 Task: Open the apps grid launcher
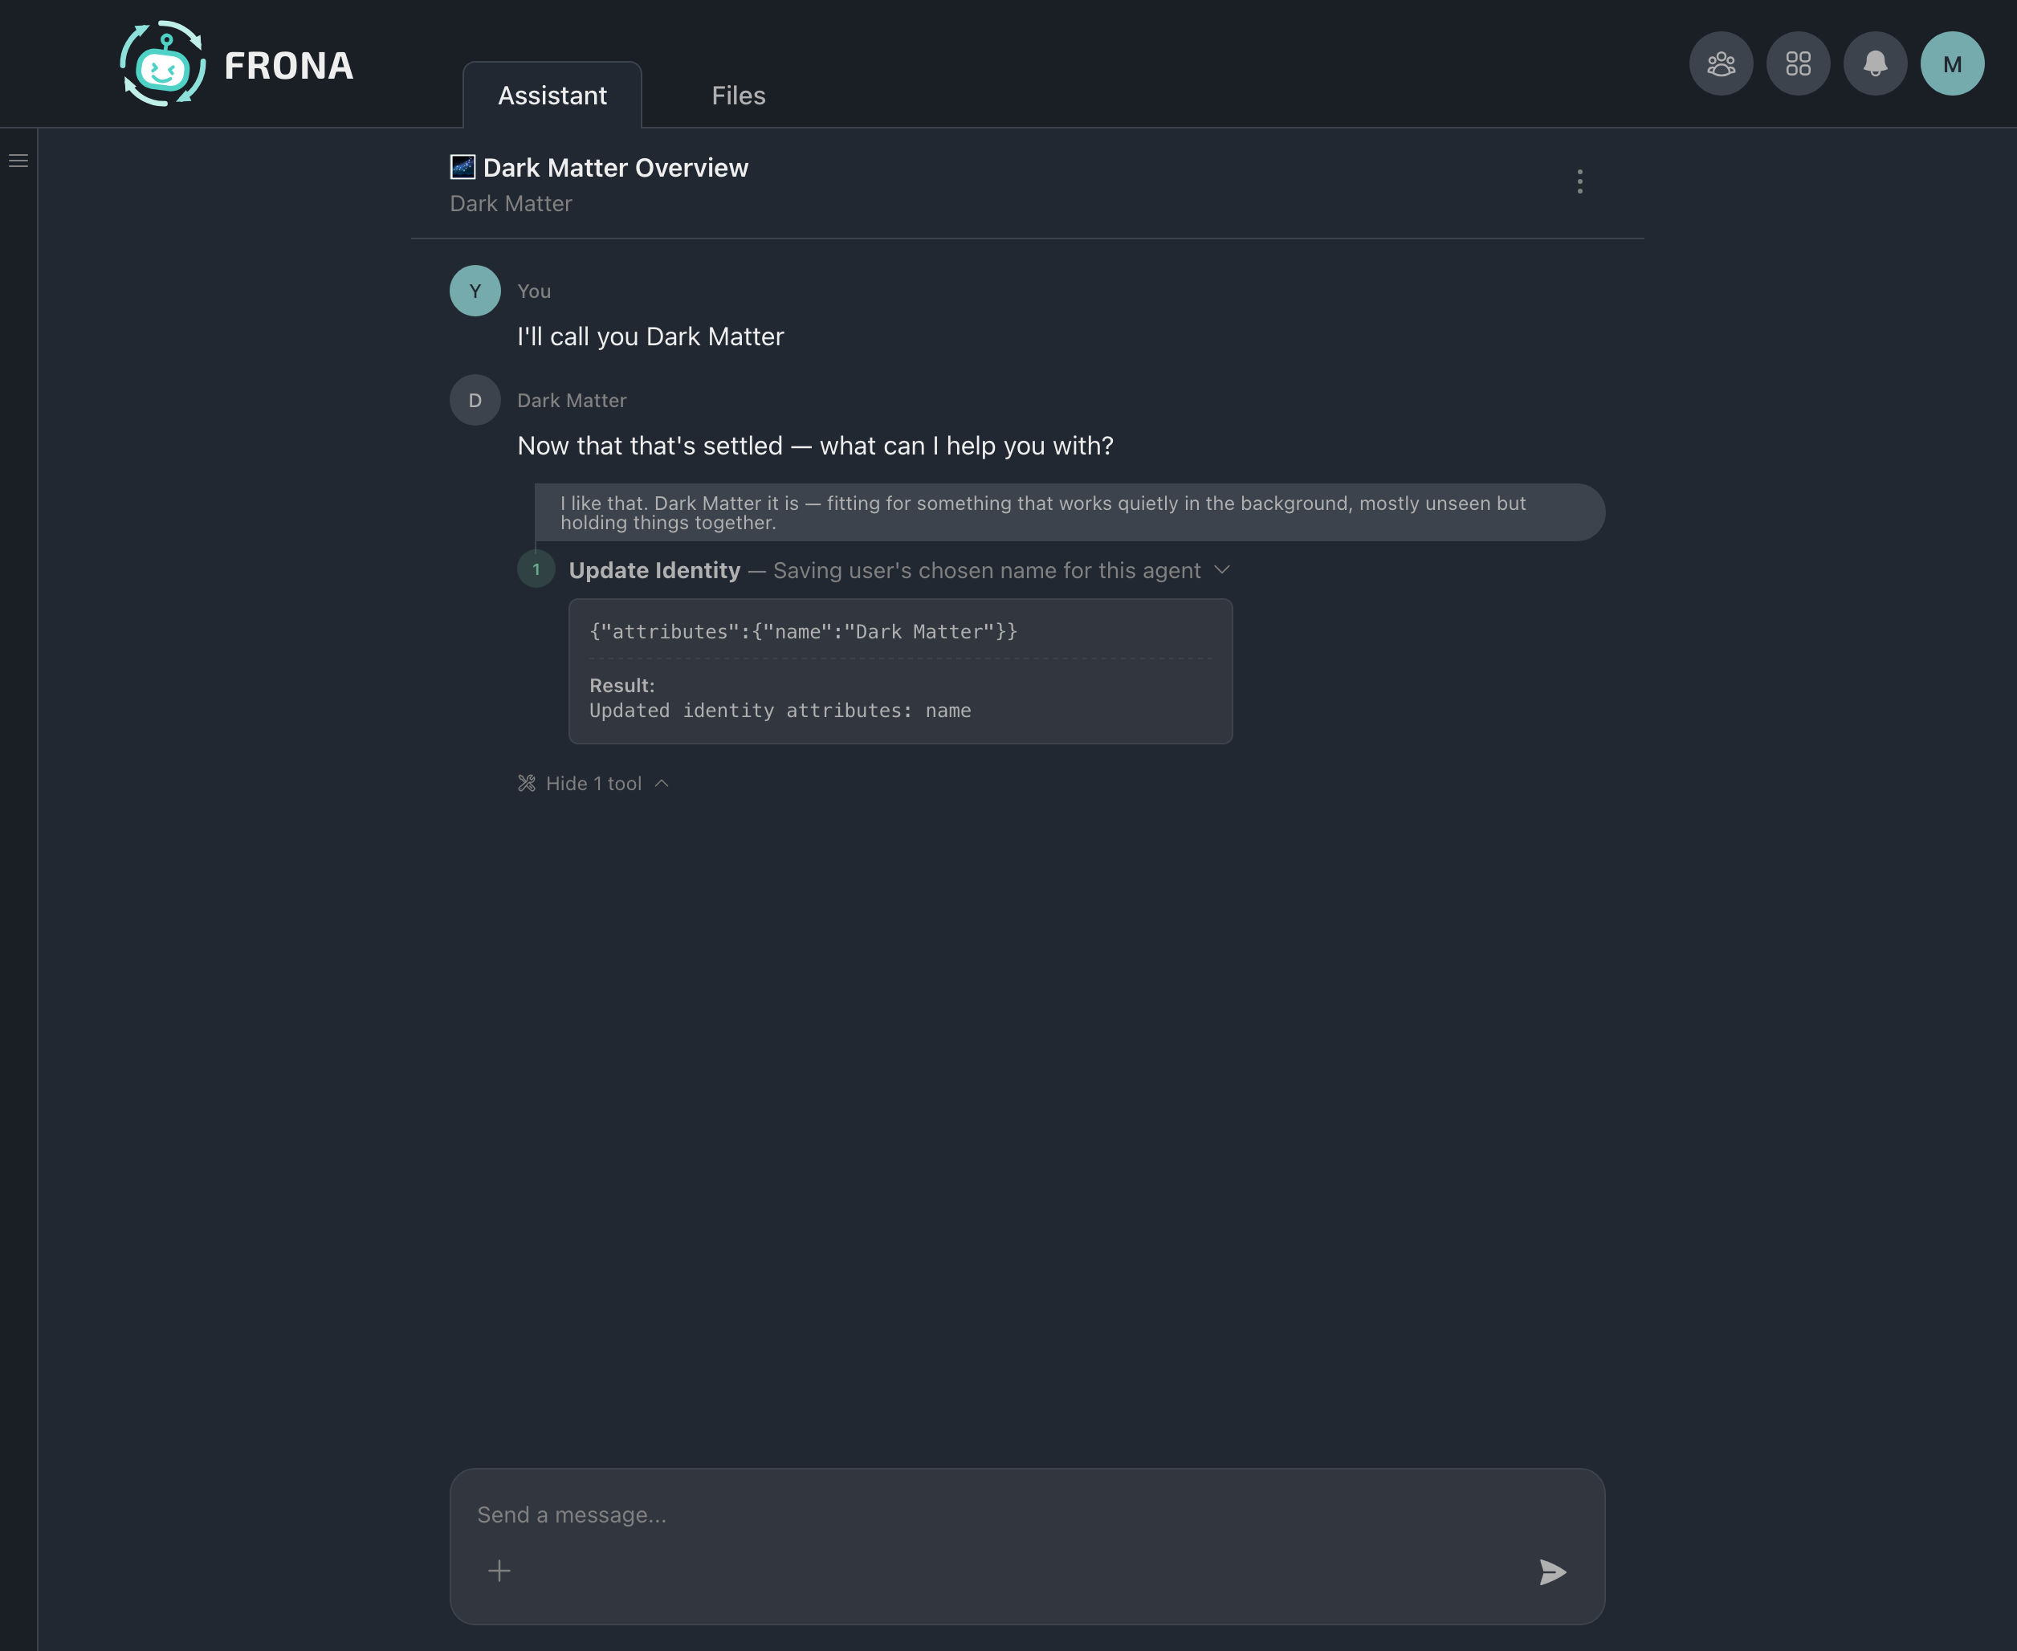point(1799,63)
